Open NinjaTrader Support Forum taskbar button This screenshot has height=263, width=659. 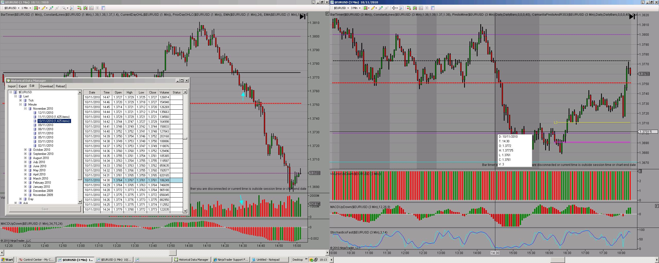[x=231, y=260]
